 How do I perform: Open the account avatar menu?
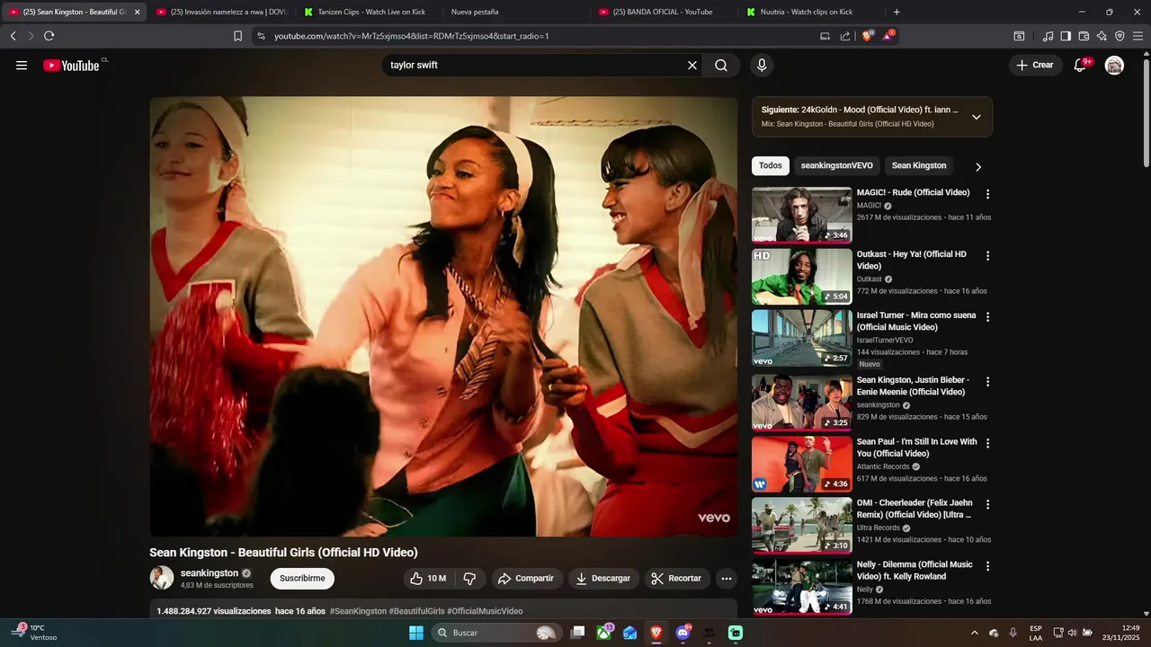(x=1114, y=65)
